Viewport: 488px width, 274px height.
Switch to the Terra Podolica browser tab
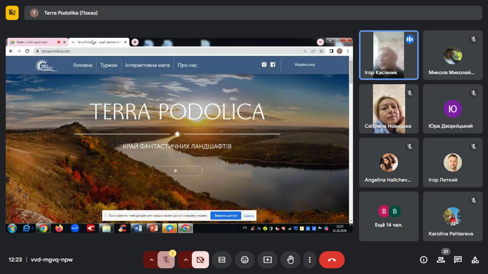[x=98, y=42]
